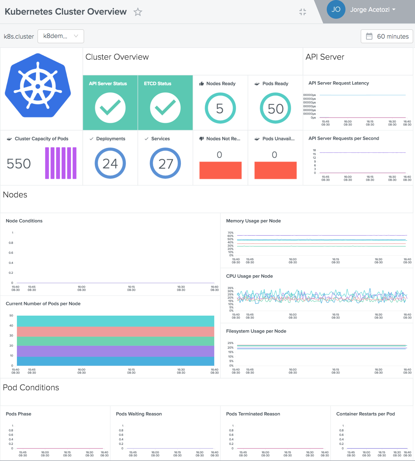Click the checkmark icon beside Deployments

[91, 139]
